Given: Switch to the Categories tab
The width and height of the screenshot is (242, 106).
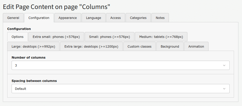Looking at the screenshot, I should pyautogui.click(x=138, y=18).
